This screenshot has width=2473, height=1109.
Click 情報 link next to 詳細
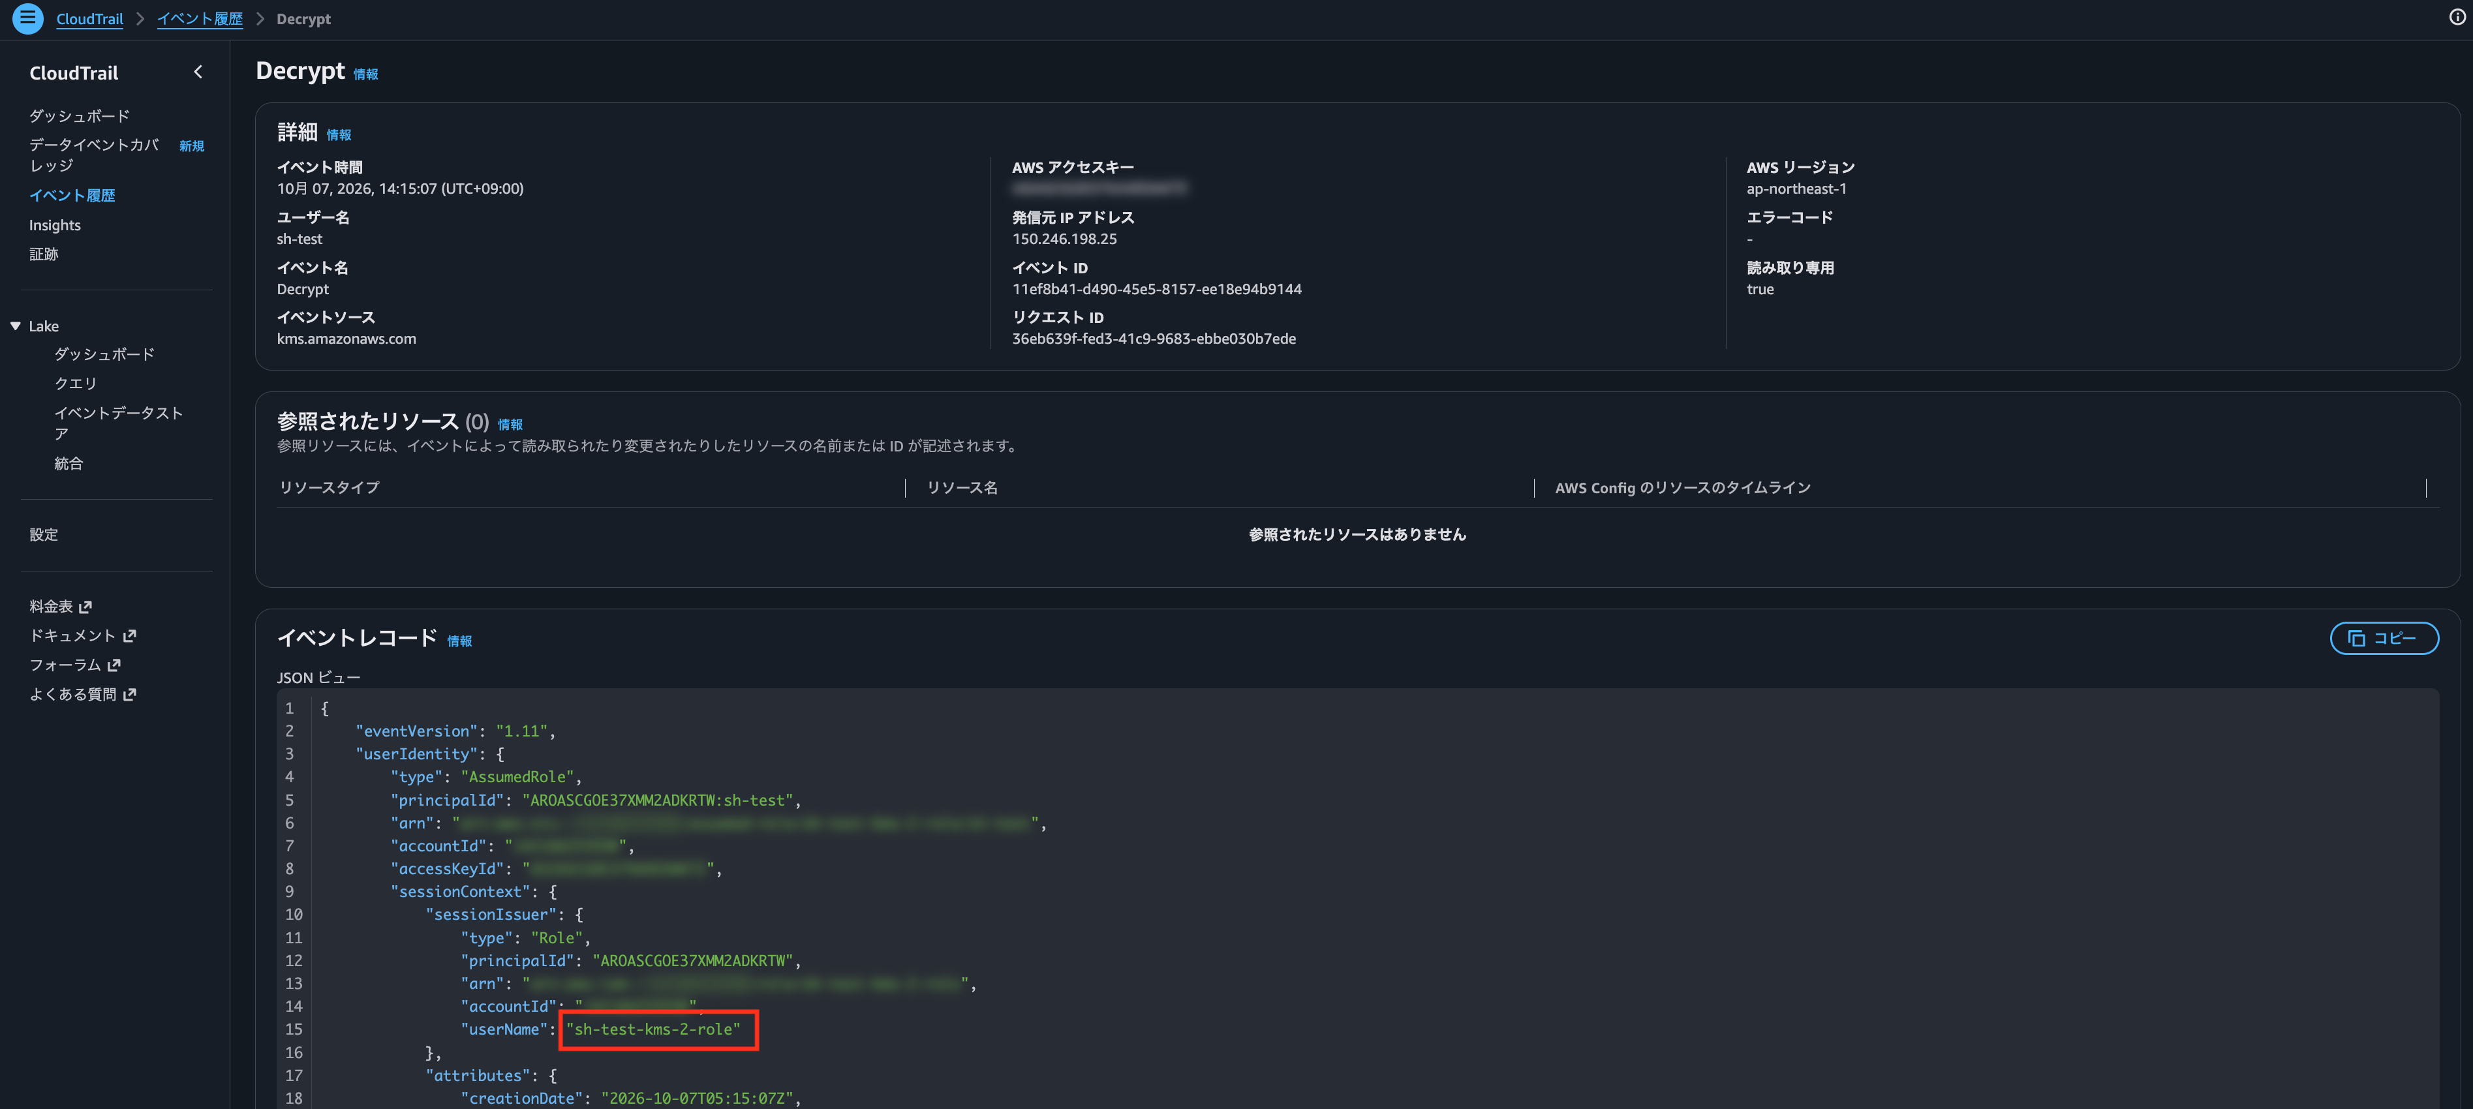click(x=339, y=134)
